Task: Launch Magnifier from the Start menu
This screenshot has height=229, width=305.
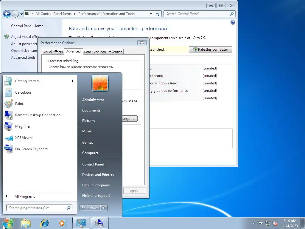Action: coord(40,126)
